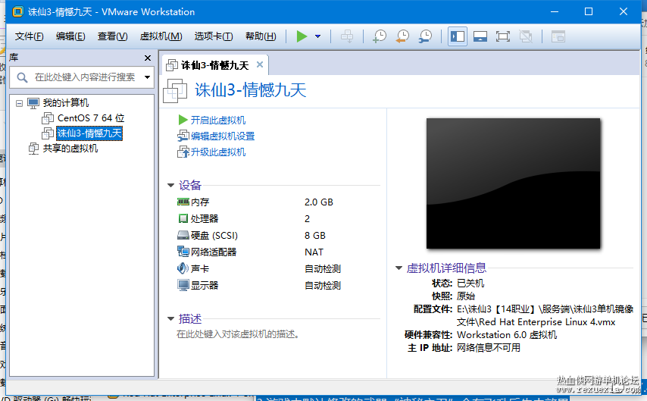
Task: Collapse the 设备 section
Action: pyautogui.click(x=170, y=186)
